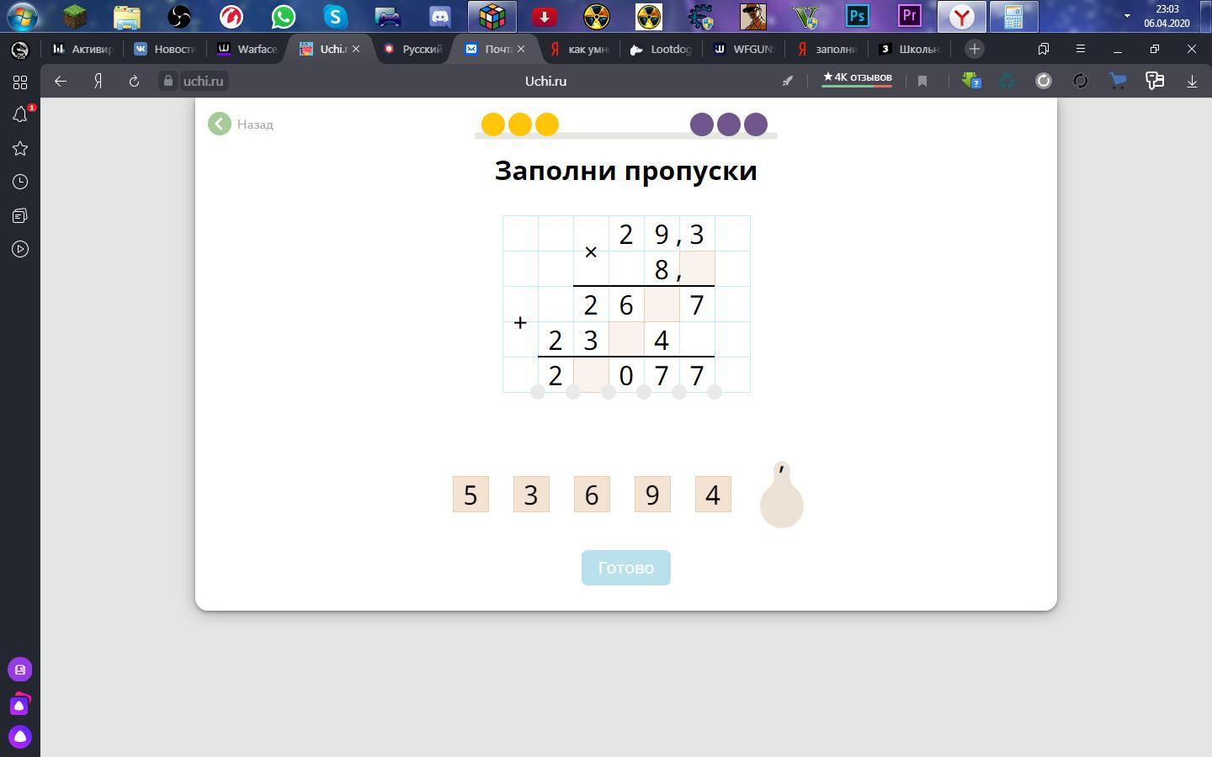Select the digit tile 9
The height and width of the screenshot is (757, 1212).
(652, 495)
